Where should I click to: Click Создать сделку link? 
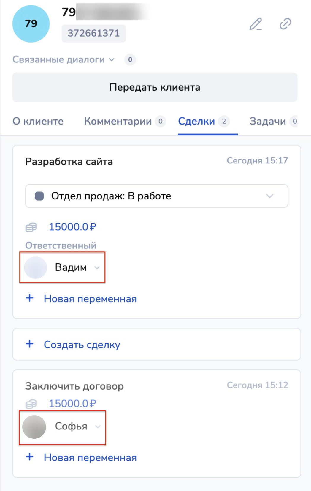pyautogui.click(x=82, y=344)
